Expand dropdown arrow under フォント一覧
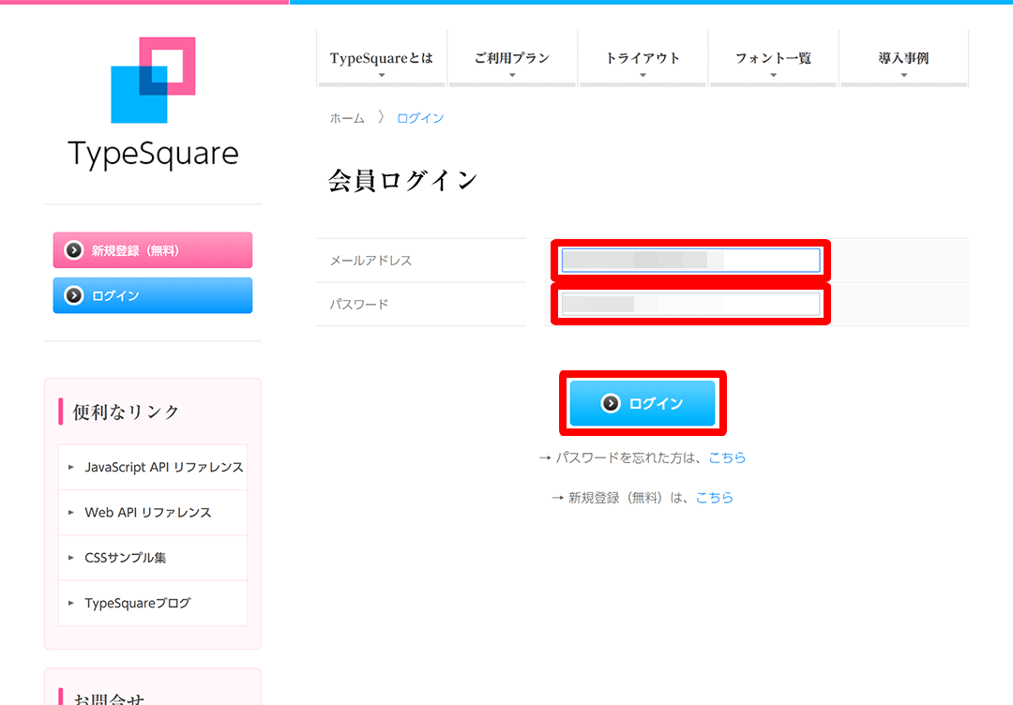This screenshot has width=1013, height=705. click(773, 76)
